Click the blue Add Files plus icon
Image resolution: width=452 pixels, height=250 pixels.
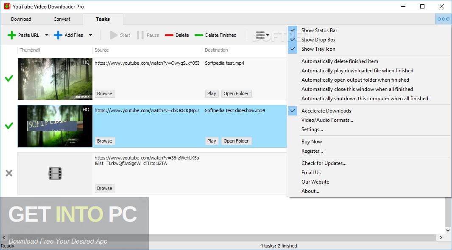(58, 35)
